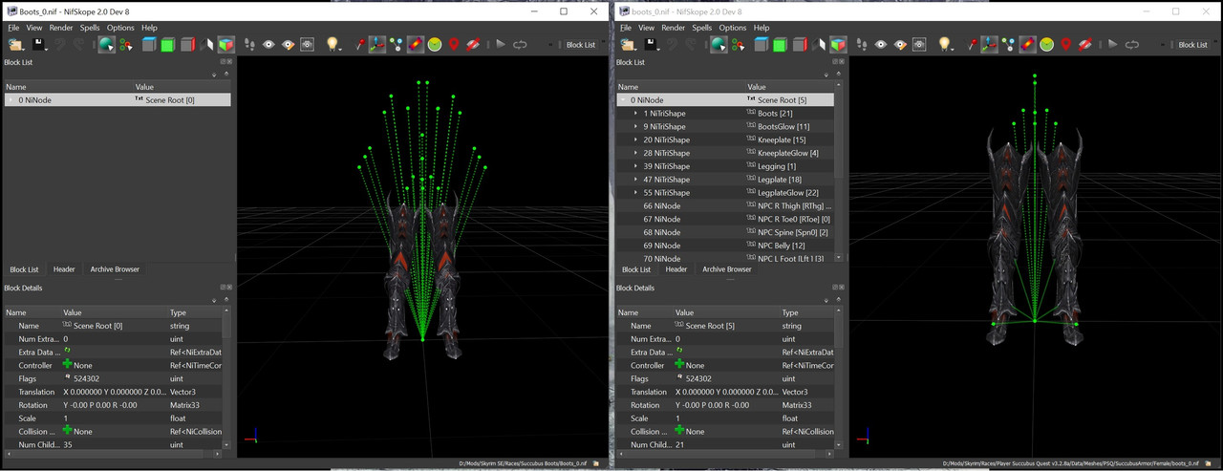1223x471 pixels.
Task: Select front view green cube, right window
Action: click(x=780, y=44)
